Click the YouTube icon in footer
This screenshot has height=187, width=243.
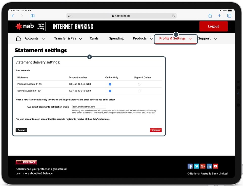point(215,166)
